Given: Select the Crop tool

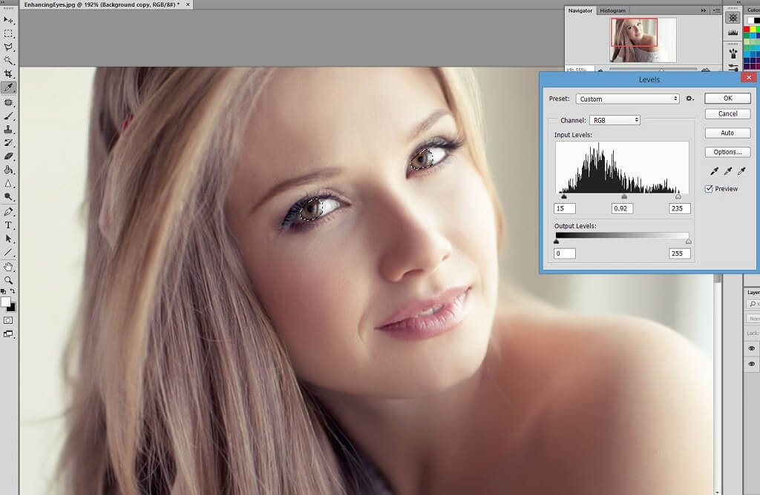Looking at the screenshot, I should click(x=8, y=74).
